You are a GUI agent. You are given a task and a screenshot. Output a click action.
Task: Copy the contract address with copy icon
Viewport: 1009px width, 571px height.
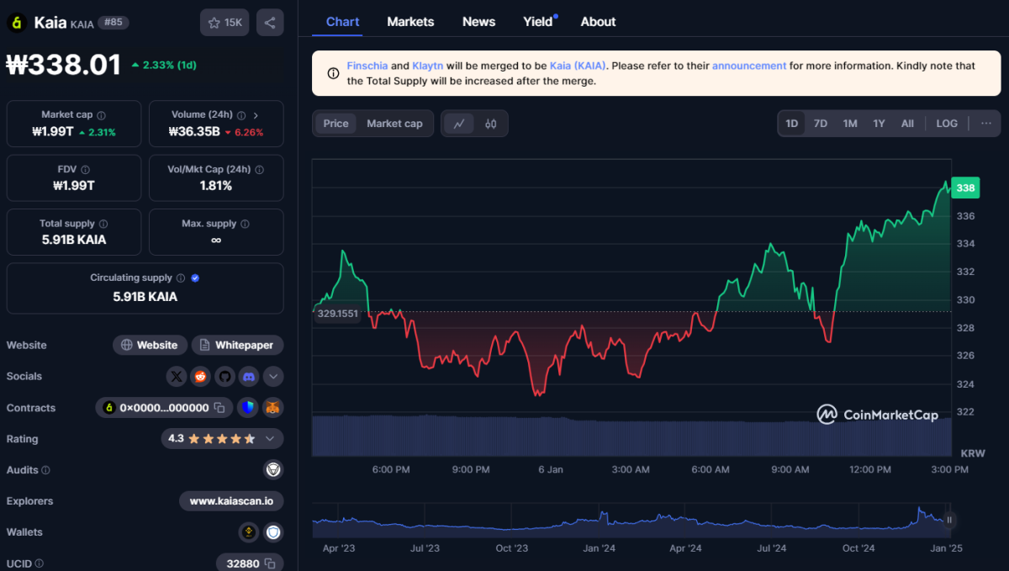219,408
